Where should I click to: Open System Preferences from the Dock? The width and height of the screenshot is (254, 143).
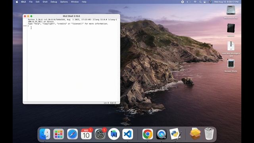[x=100, y=134]
